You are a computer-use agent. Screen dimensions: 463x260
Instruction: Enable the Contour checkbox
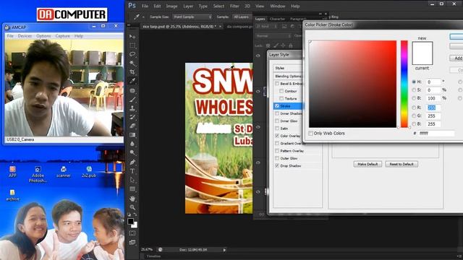[x=281, y=91]
